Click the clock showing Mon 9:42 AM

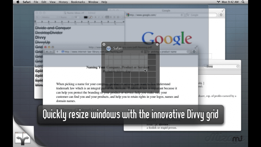point(230,2)
